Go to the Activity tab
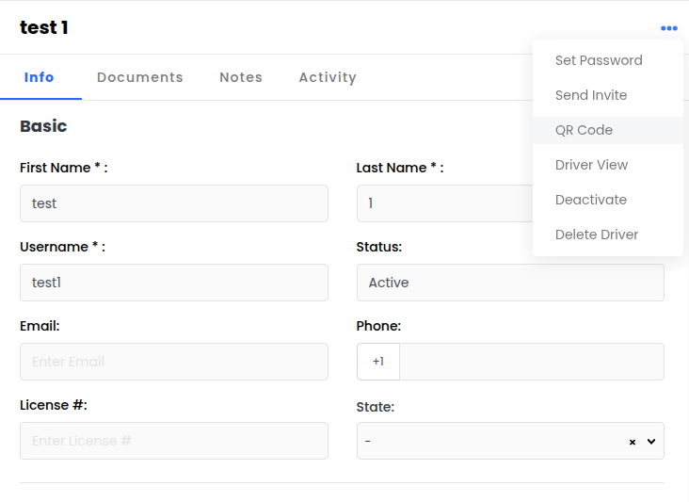The height and width of the screenshot is (502, 689). pos(328,77)
